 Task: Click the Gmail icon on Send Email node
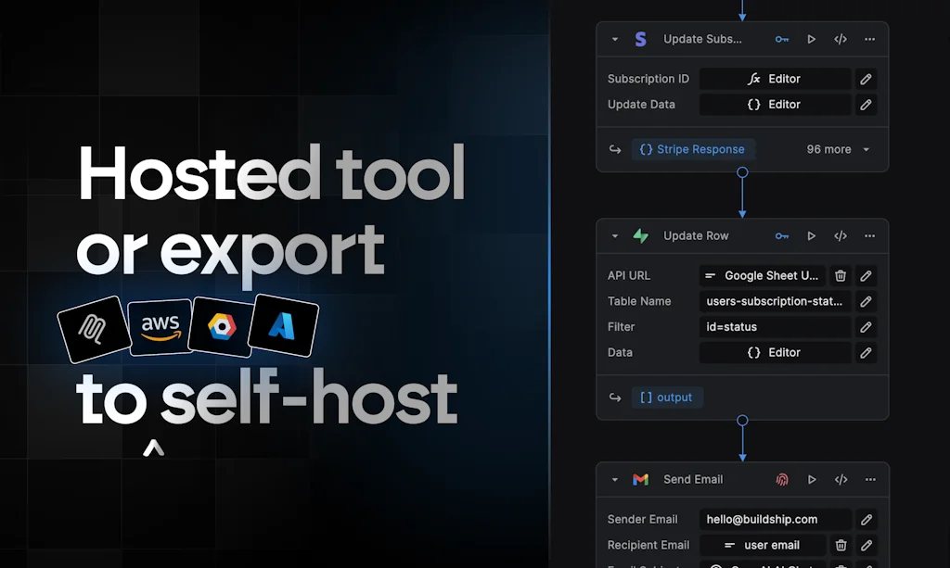[x=640, y=479]
